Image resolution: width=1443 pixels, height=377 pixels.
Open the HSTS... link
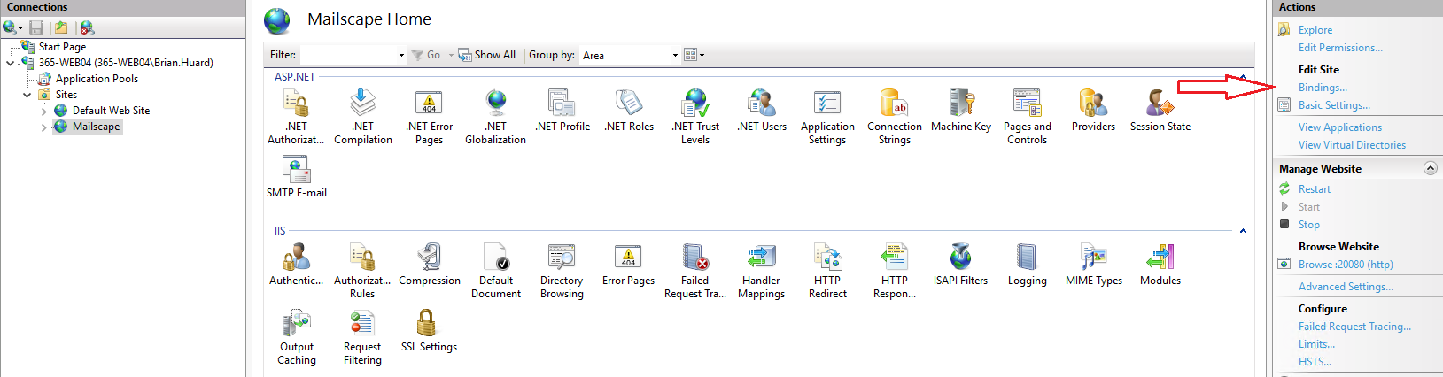1315,362
